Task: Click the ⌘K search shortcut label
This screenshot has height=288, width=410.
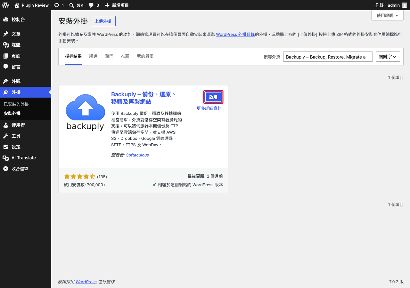Action: pyautogui.click(x=80, y=5)
